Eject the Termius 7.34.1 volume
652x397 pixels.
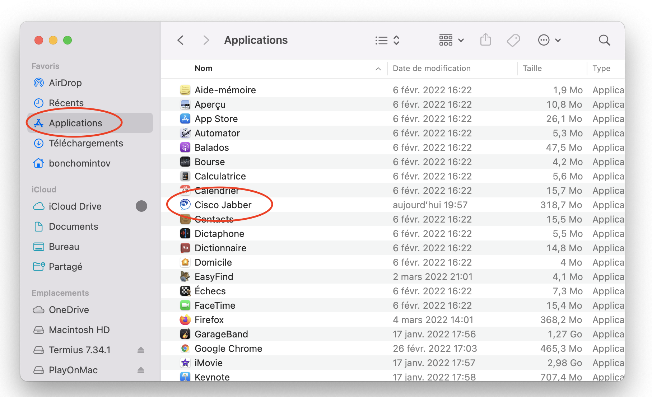[x=141, y=350]
